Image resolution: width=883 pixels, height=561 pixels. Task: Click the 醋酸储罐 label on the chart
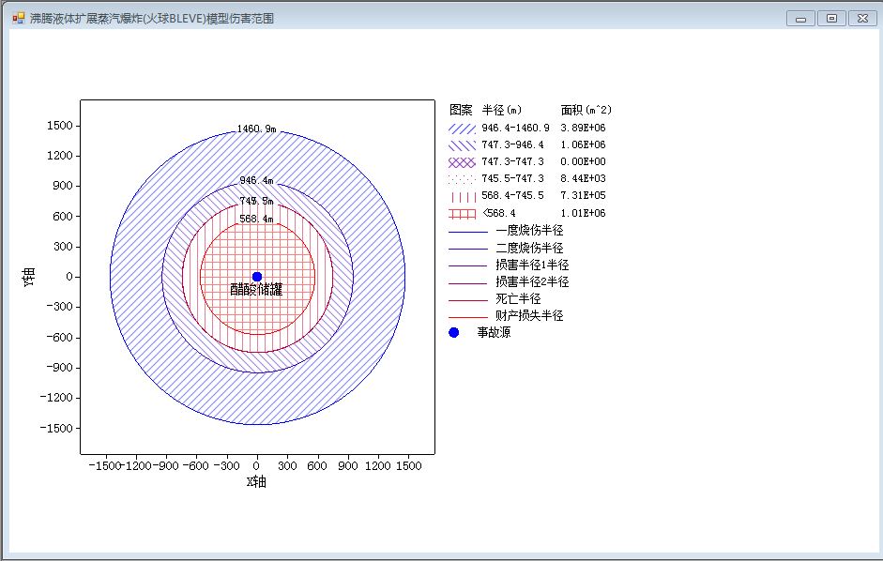coord(256,290)
